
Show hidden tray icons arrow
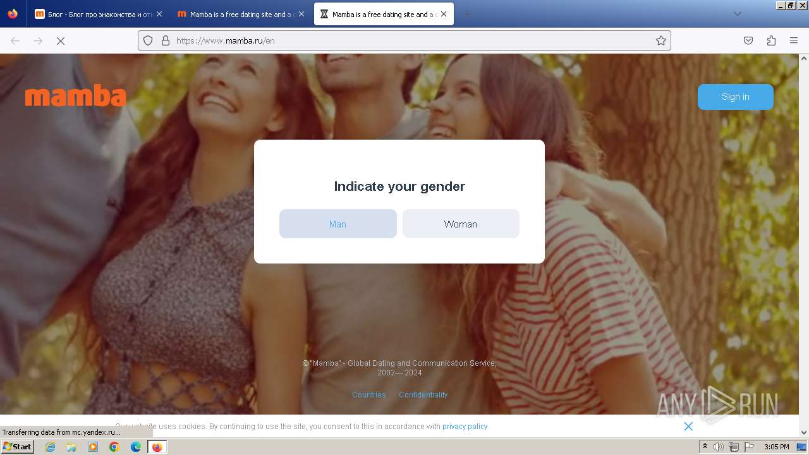coord(705,447)
